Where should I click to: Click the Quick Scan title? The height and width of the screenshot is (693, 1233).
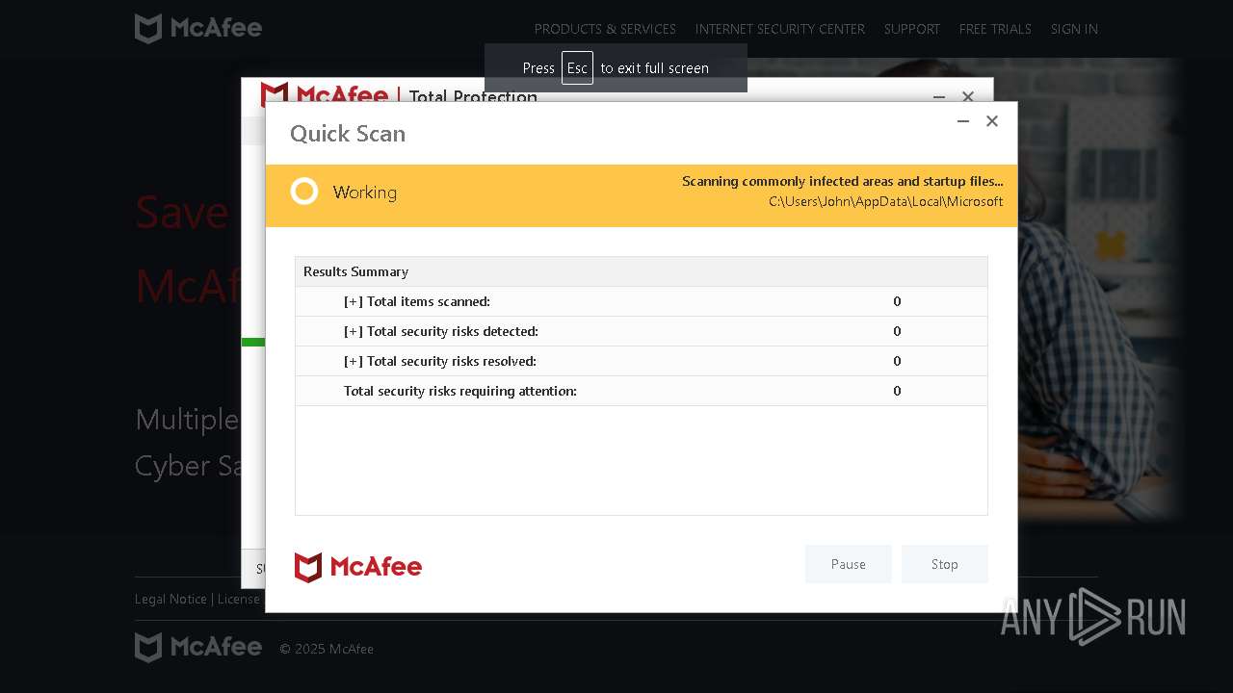tap(348, 134)
